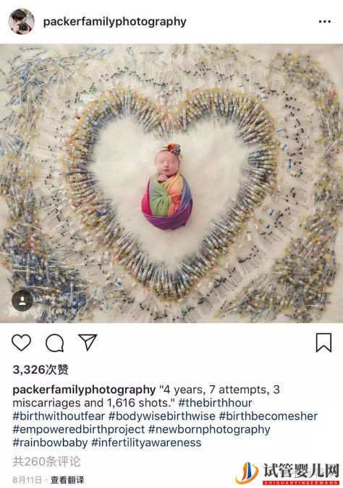Share post with paper plane icon

click(88, 342)
